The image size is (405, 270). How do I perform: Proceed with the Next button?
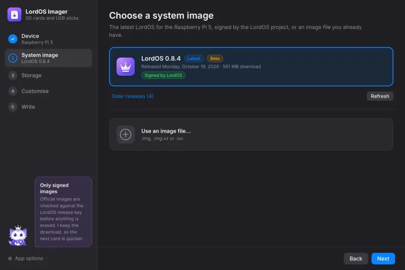click(383, 258)
